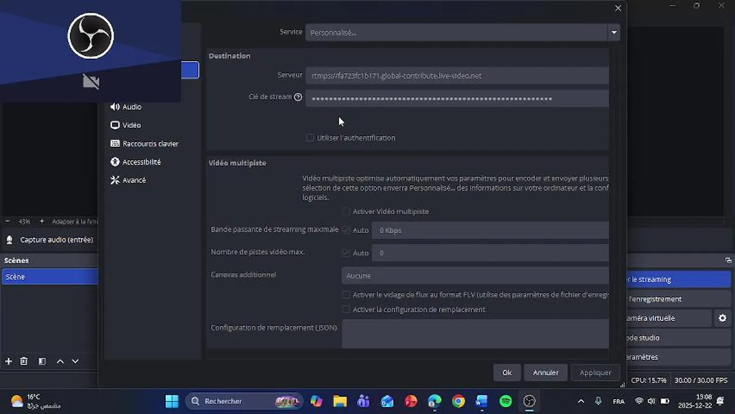The image size is (735, 414).
Task: Click the Appliquer button
Action: 595,373
